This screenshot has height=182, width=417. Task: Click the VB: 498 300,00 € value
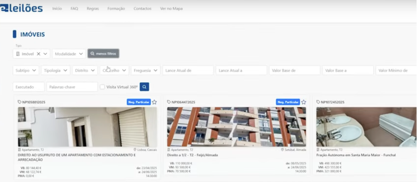click(330, 164)
